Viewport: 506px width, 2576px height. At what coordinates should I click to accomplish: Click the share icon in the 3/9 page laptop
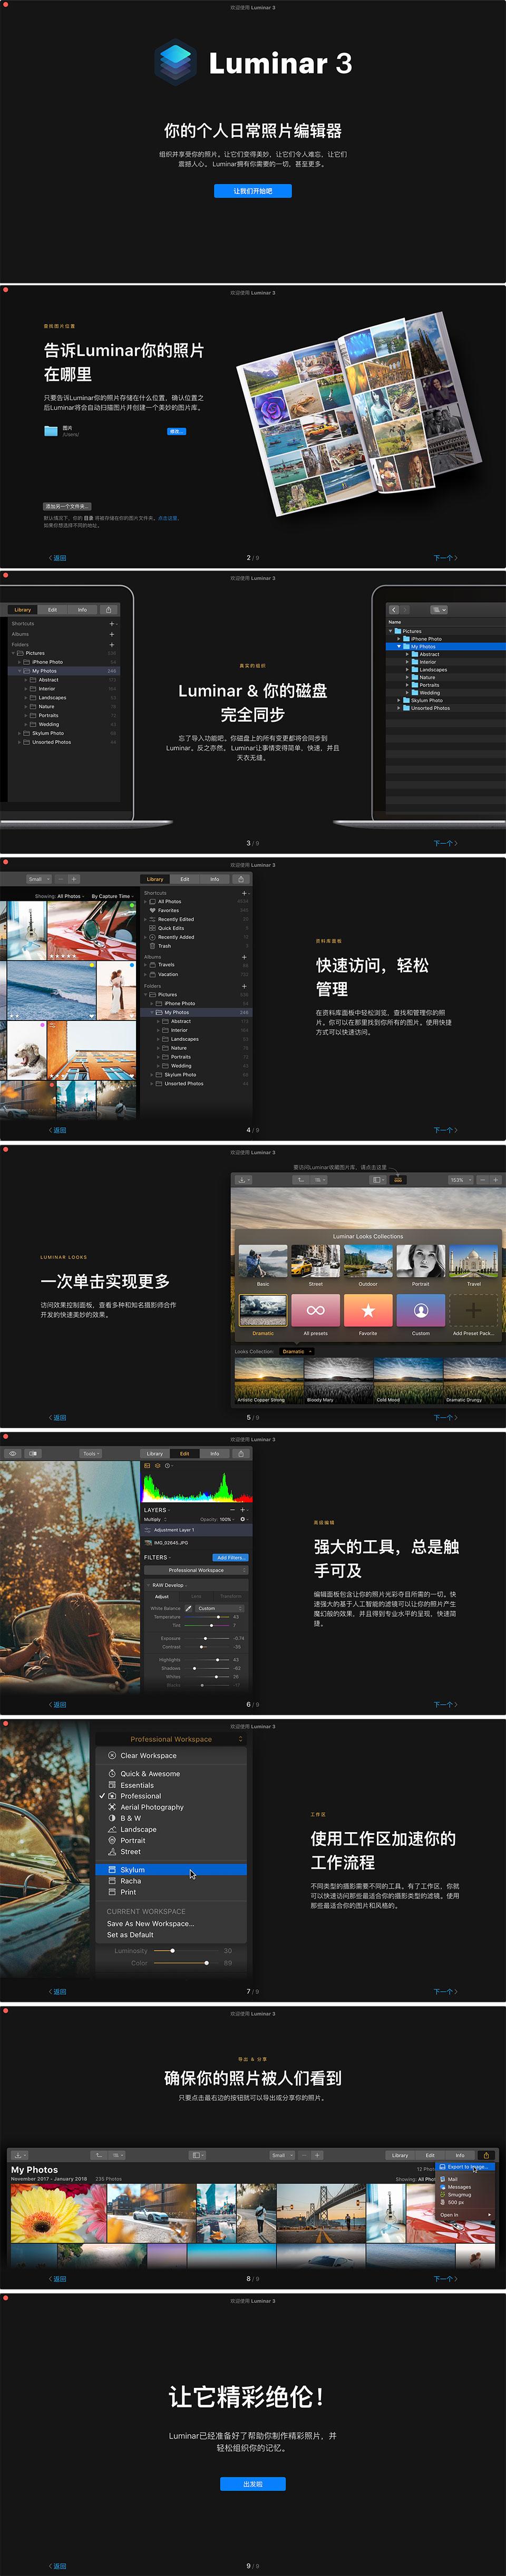tap(108, 609)
